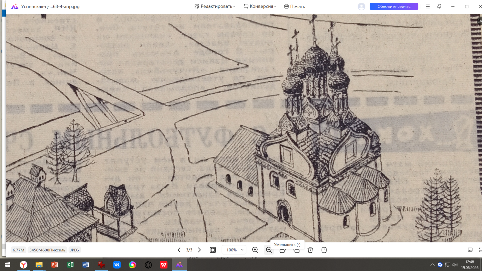
Task: Enter fullscreen with bottom-right expand icon
Action: click(x=480, y=250)
